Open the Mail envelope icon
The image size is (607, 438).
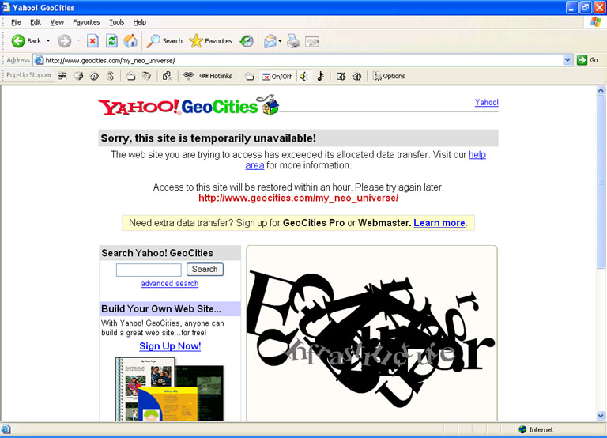(x=270, y=40)
